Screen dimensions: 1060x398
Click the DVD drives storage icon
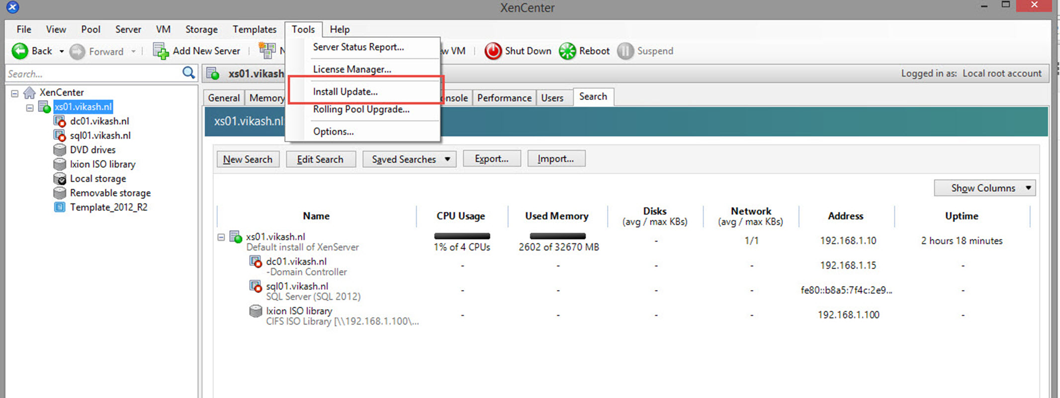60,150
